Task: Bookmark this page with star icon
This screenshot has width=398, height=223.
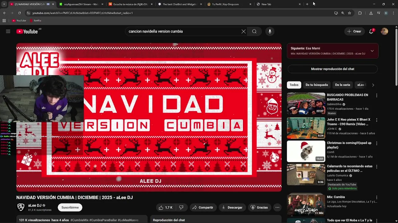Action: (350, 13)
